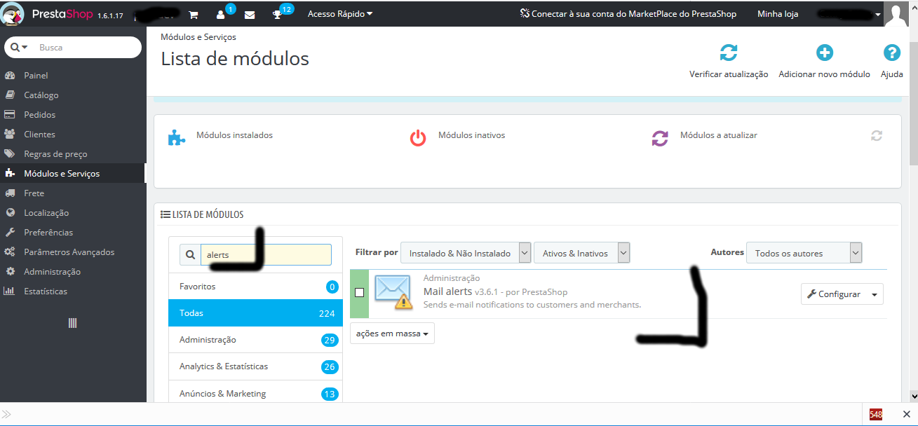Viewport: 918px width, 426px height.
Task: Open the Ativos & Inativos filter dropdown
Action: [581, 253]
